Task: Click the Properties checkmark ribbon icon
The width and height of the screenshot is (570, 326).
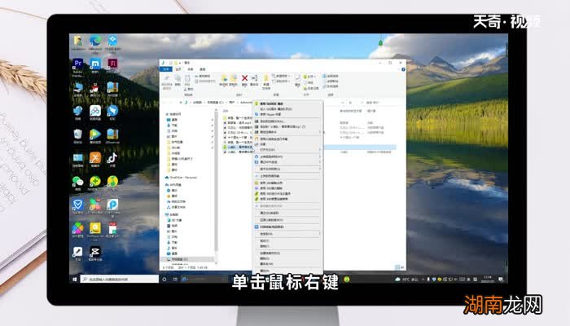Action: (297, 80)
